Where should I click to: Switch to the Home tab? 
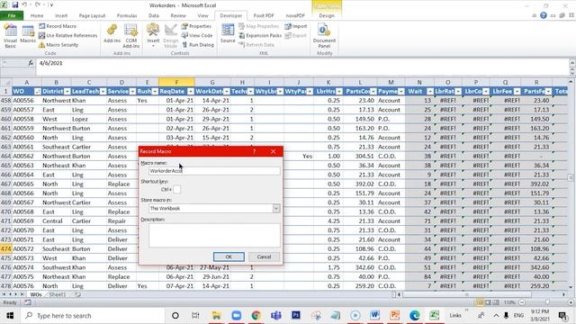[x=37, y=16]
